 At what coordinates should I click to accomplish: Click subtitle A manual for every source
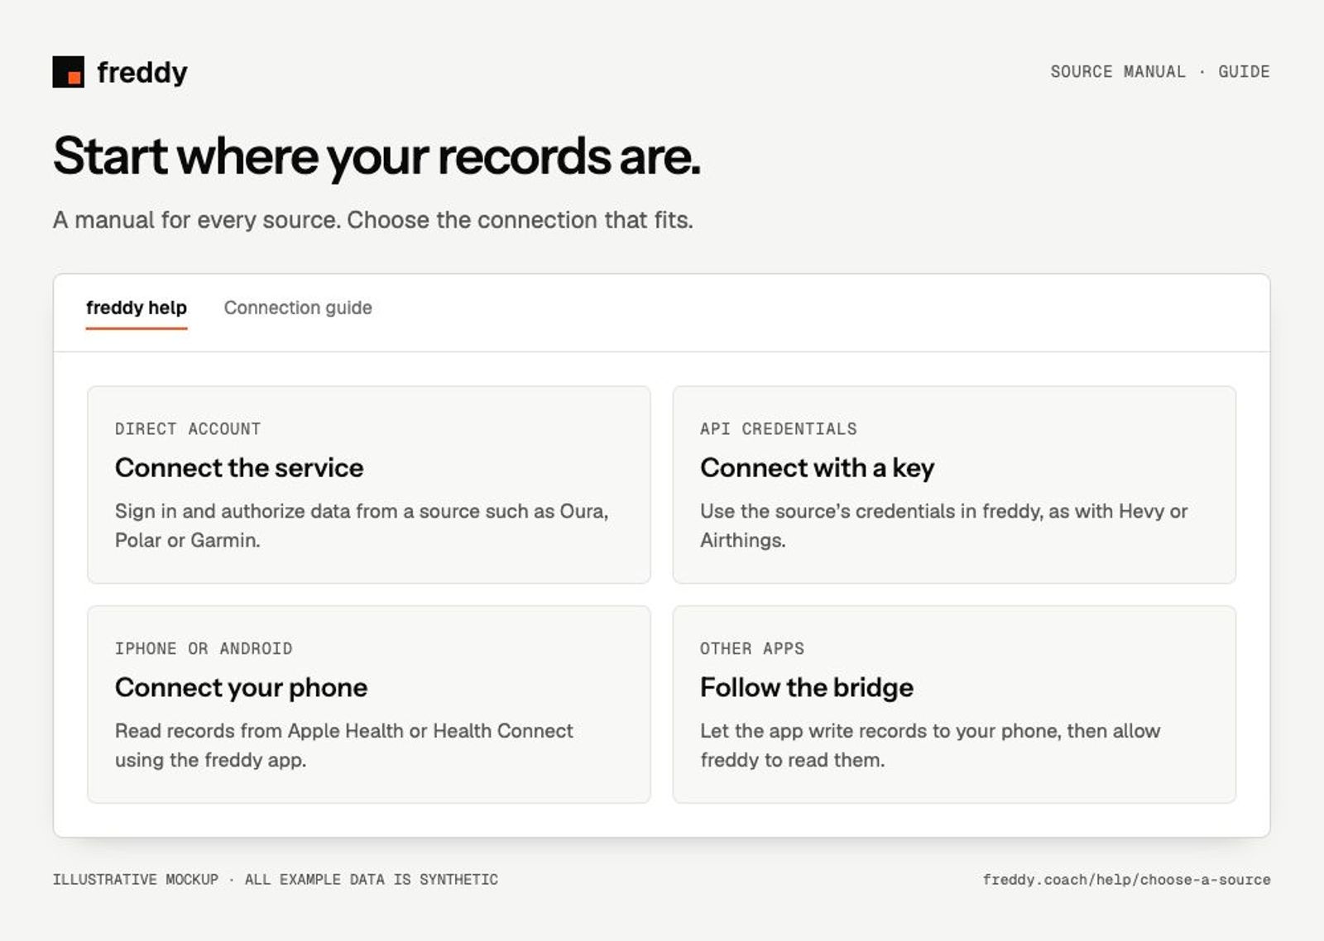373,220
